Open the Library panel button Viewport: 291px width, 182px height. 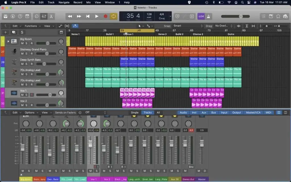(6, 16)
